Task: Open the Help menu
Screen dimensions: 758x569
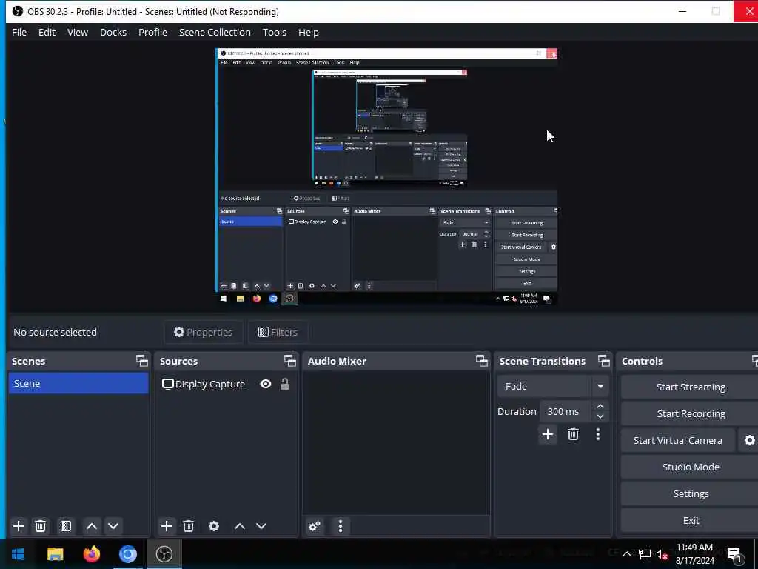Action: tap(309, 32)
